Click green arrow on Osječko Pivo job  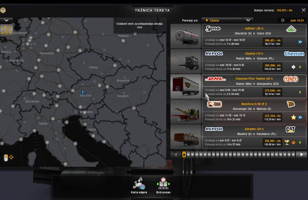pyautogui.click(x=300, y=92)
